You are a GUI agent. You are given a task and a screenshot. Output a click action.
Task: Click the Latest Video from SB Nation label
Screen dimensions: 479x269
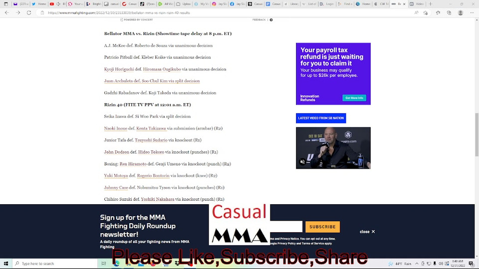[x=321, y=118]
